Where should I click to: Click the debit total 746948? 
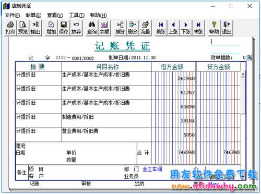coord(186,152)
